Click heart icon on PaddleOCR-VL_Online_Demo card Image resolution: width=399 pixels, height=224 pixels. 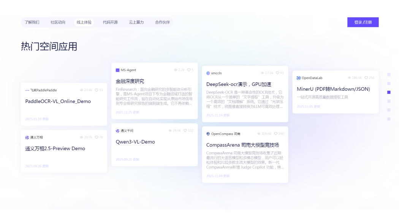[97, 90]
